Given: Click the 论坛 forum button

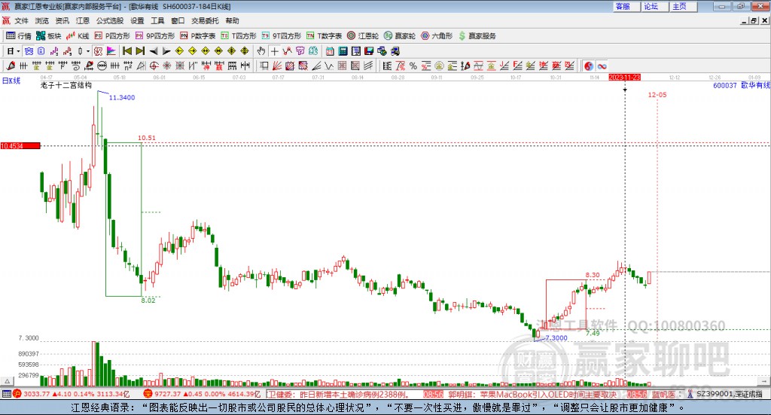Looking at the screenshot, I should pyautogui.click(x=654, y=6).
